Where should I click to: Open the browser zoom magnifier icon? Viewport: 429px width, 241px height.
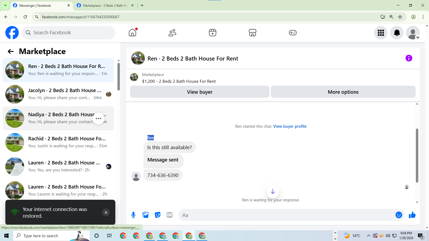pyautogui.click(x=391, y=17)
